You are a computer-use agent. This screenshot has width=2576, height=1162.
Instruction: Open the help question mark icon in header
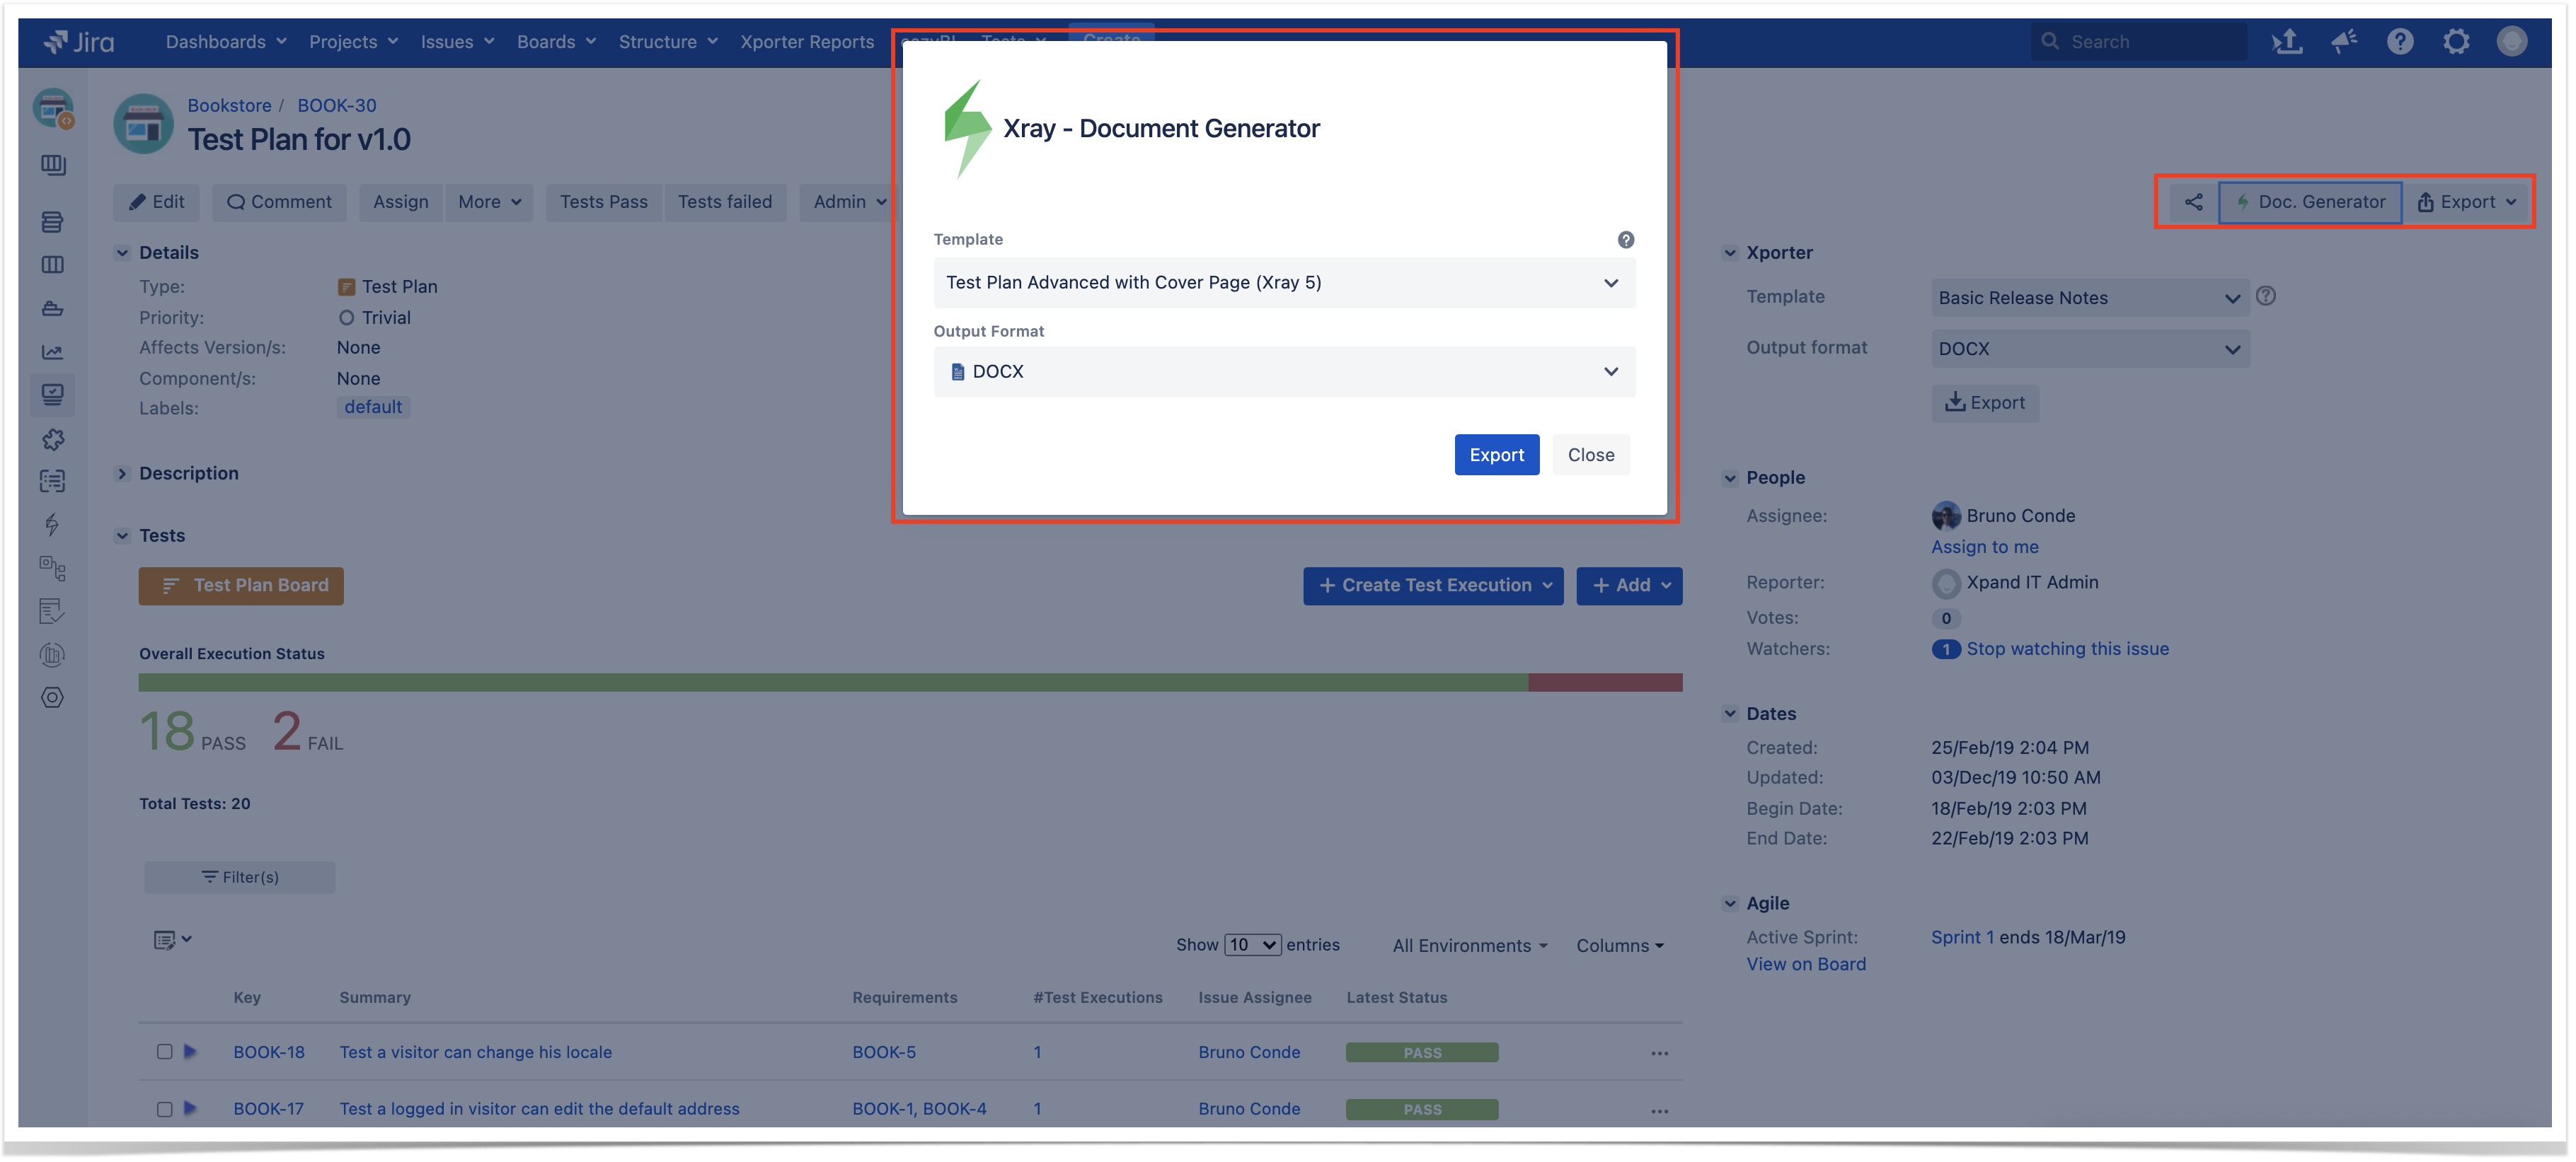click(x=2399, y=41)
